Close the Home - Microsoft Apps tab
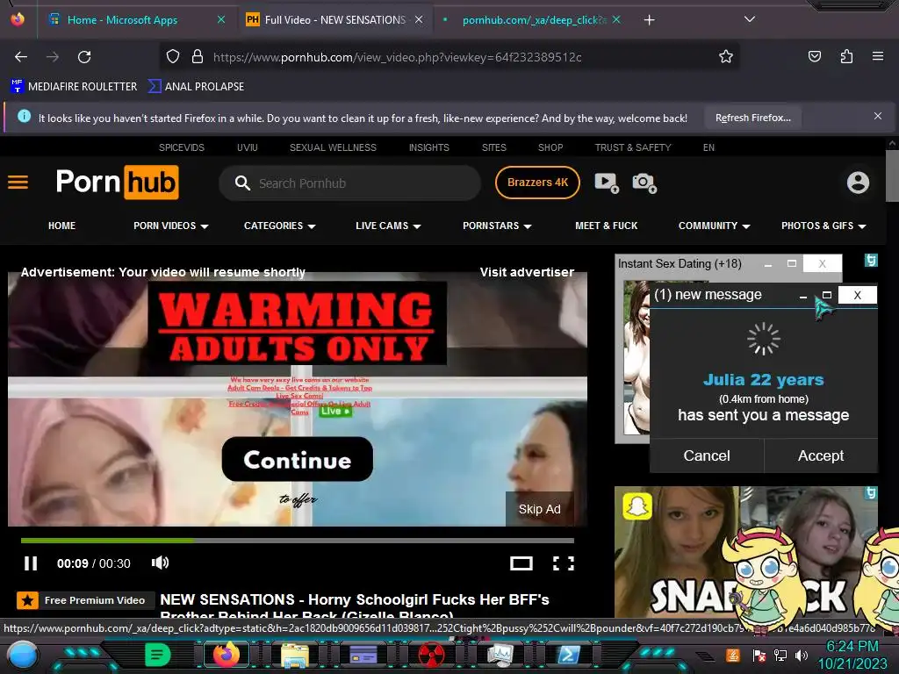 221,19
